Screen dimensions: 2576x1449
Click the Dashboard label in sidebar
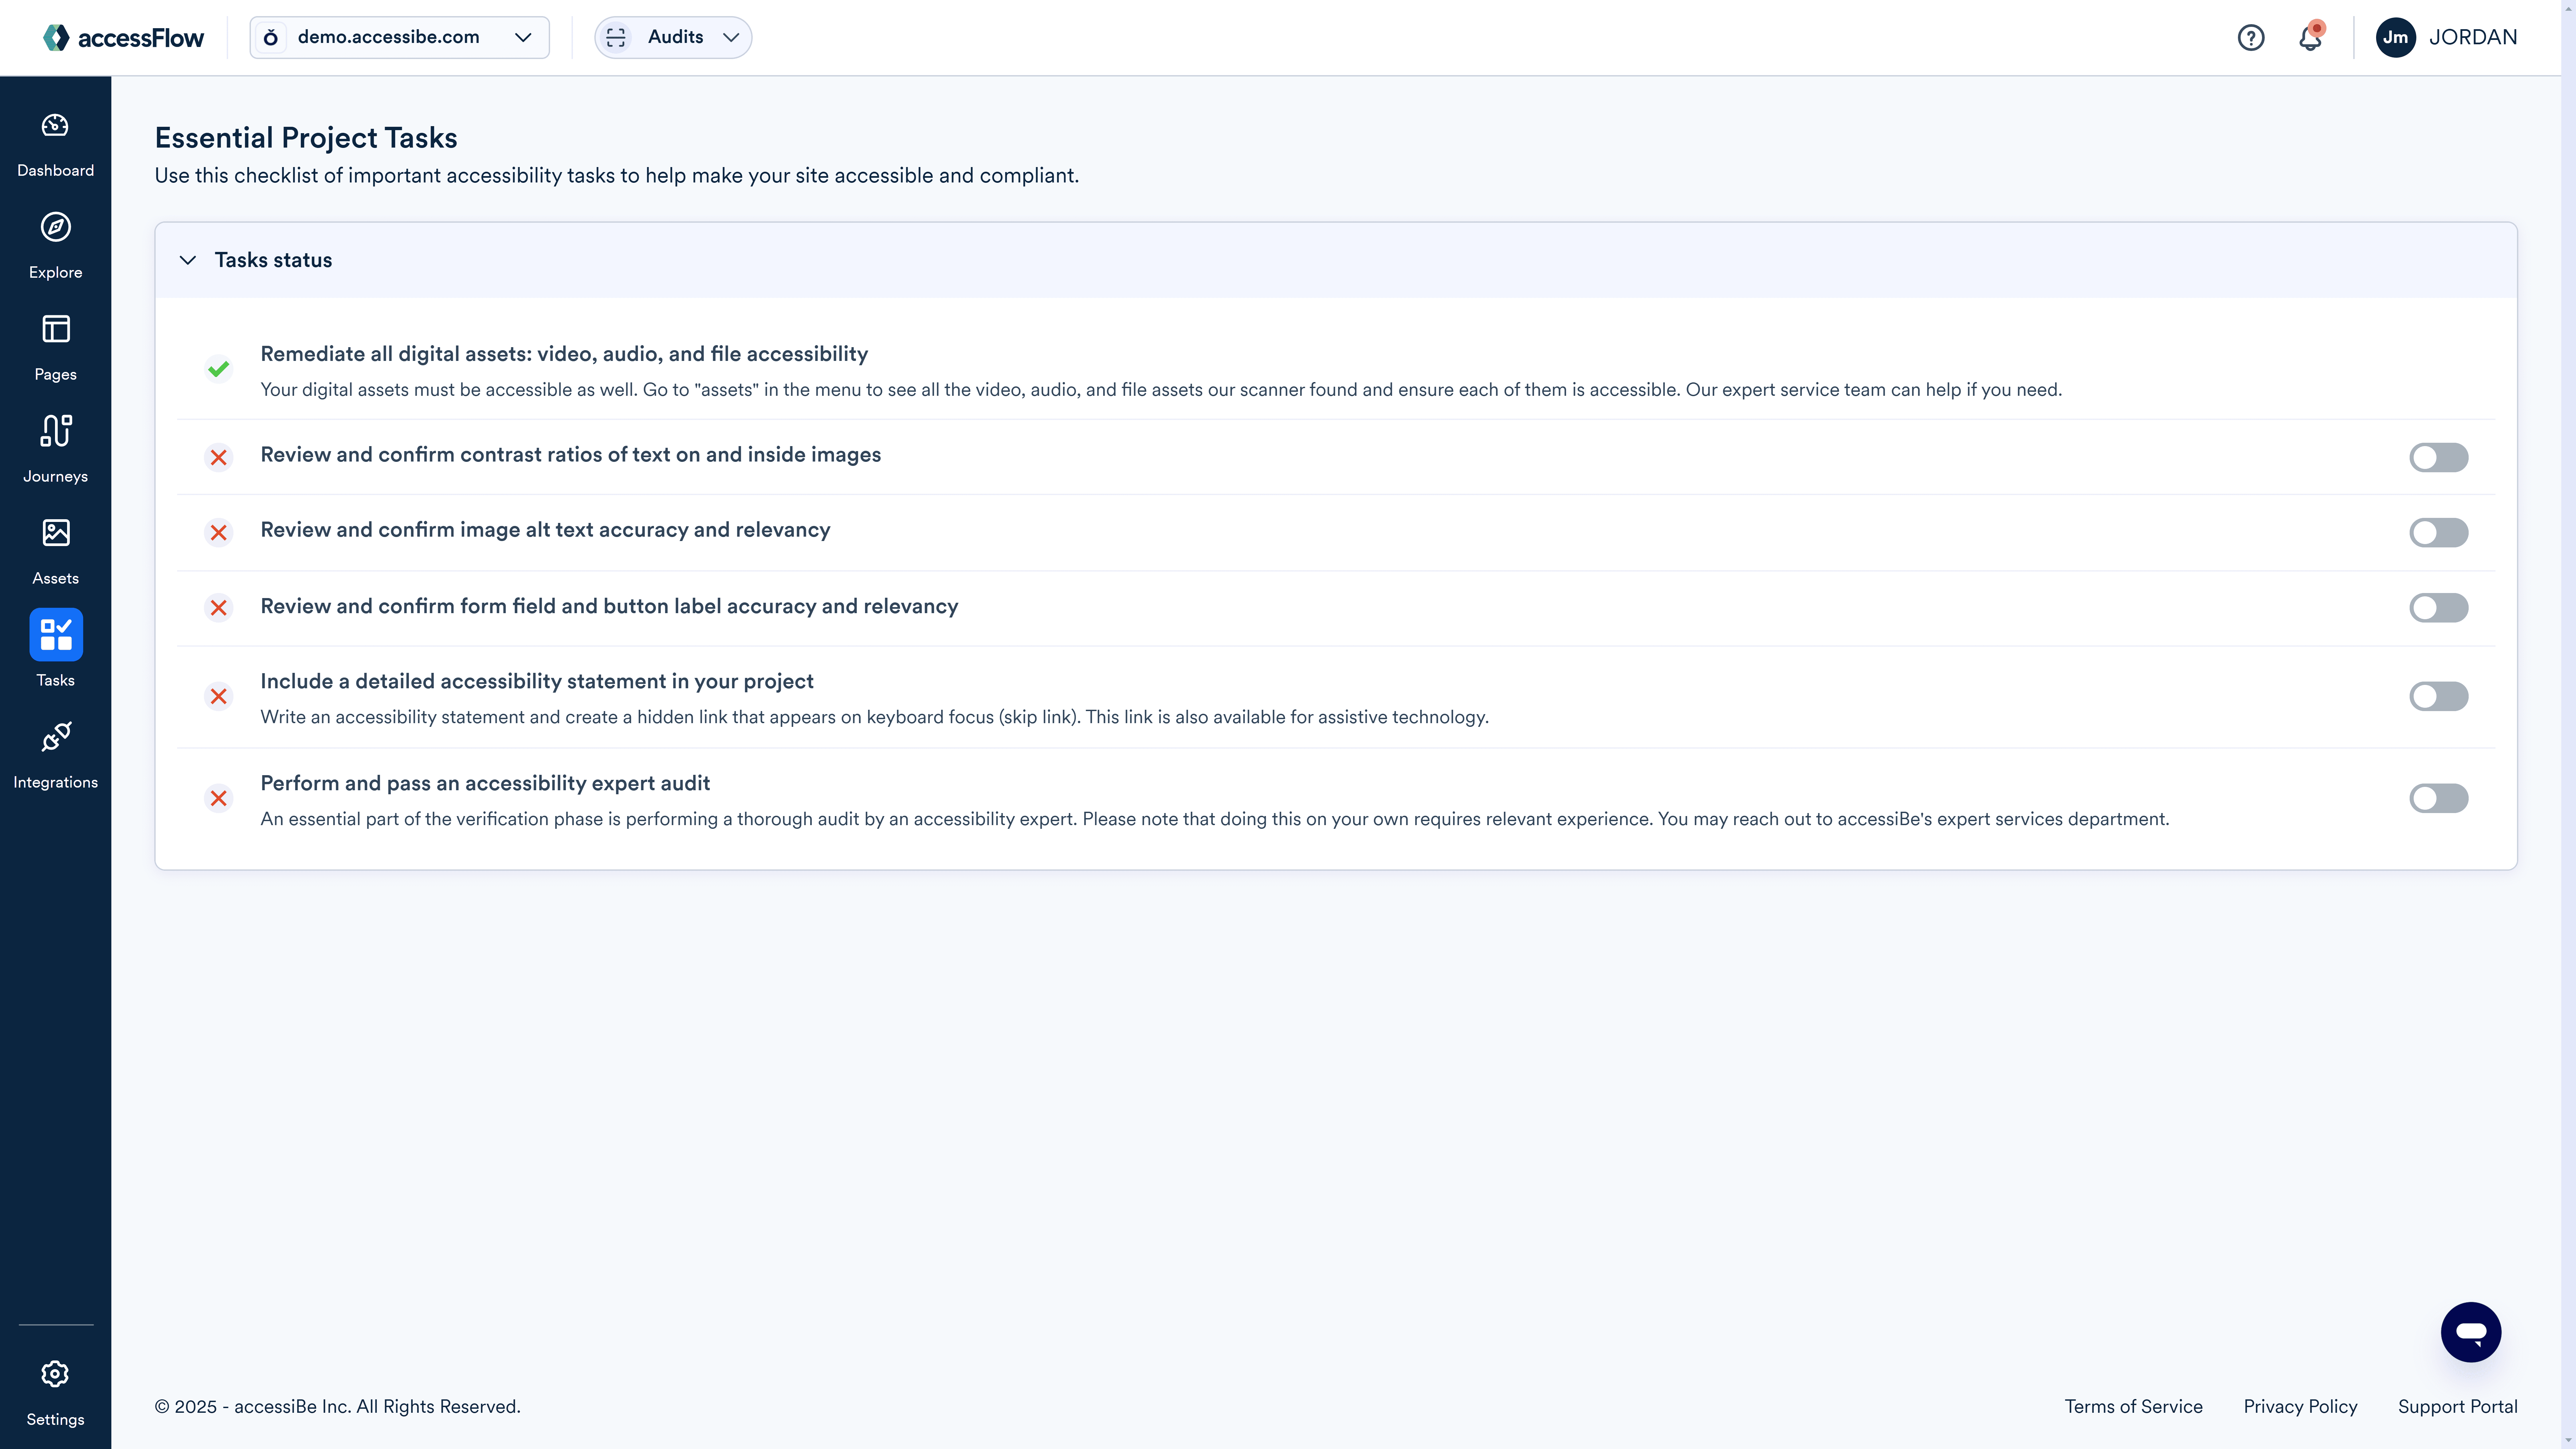pos(56,171)
